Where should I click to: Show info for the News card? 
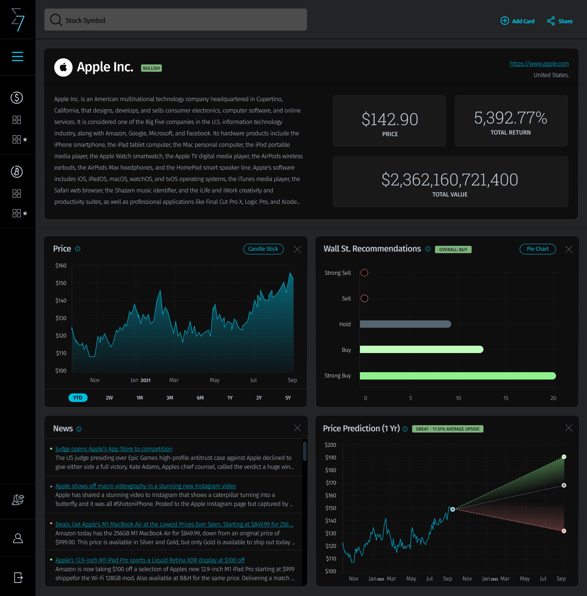point(79,429)
